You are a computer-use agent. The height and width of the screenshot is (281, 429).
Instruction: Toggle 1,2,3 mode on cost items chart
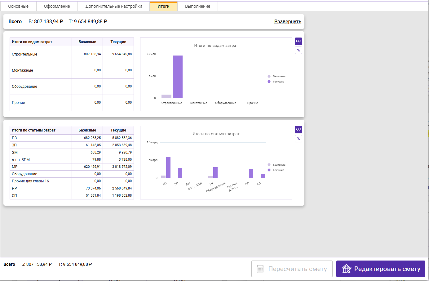point(298,130)
